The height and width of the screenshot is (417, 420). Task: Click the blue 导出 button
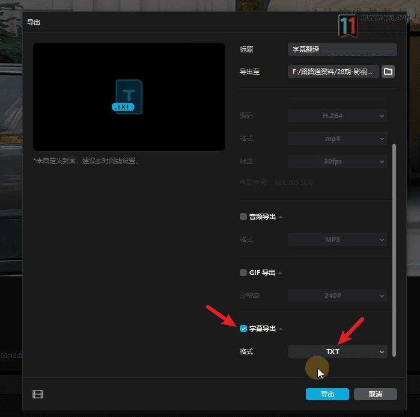(327, 394)
